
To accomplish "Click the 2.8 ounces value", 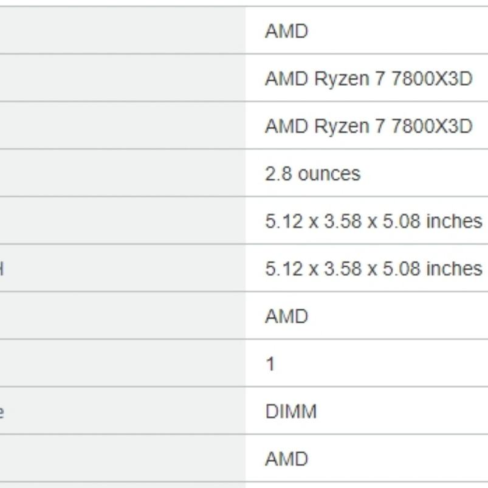I will [x=312, y=173].
